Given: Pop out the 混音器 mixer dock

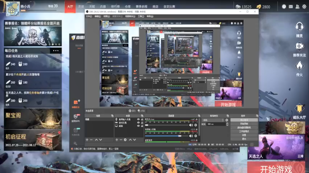Looking at the screenshot, I should (x=199, y=116).
